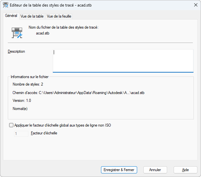Switch to the Général tab
This screenshot has width=201, height=177.
coord(11,16)
